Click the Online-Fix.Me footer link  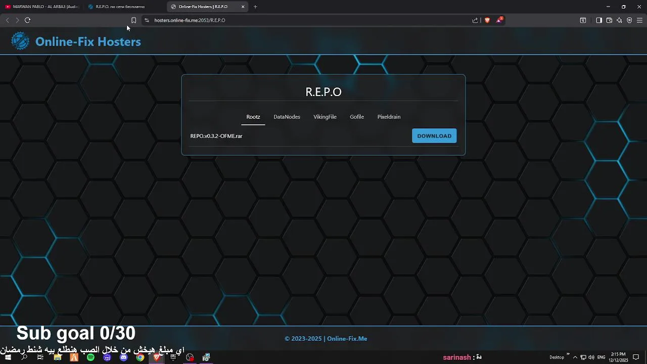click(x=347, y=339)
